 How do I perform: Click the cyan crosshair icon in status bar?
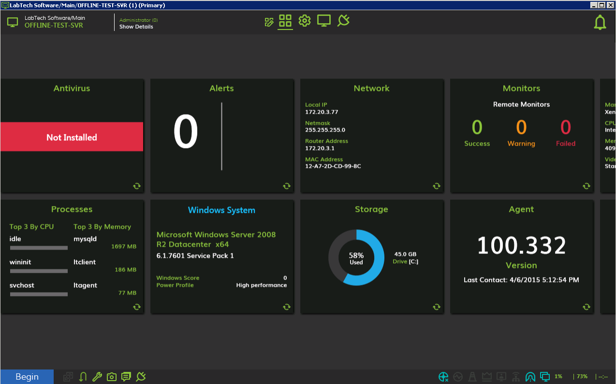[443, 377]
